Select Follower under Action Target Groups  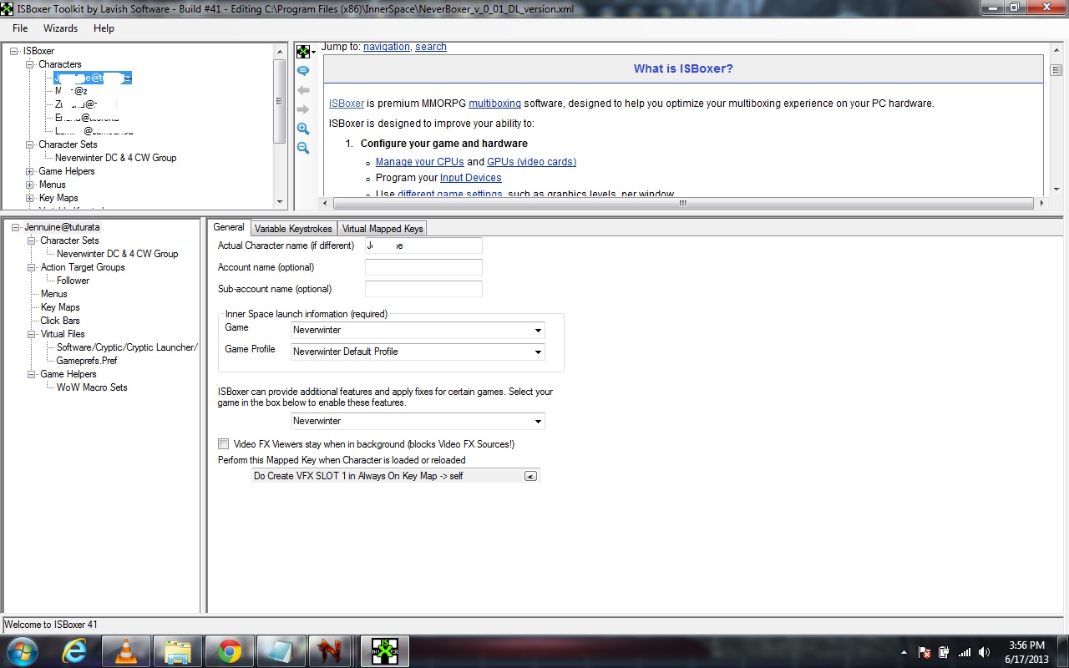coord(73,281)
